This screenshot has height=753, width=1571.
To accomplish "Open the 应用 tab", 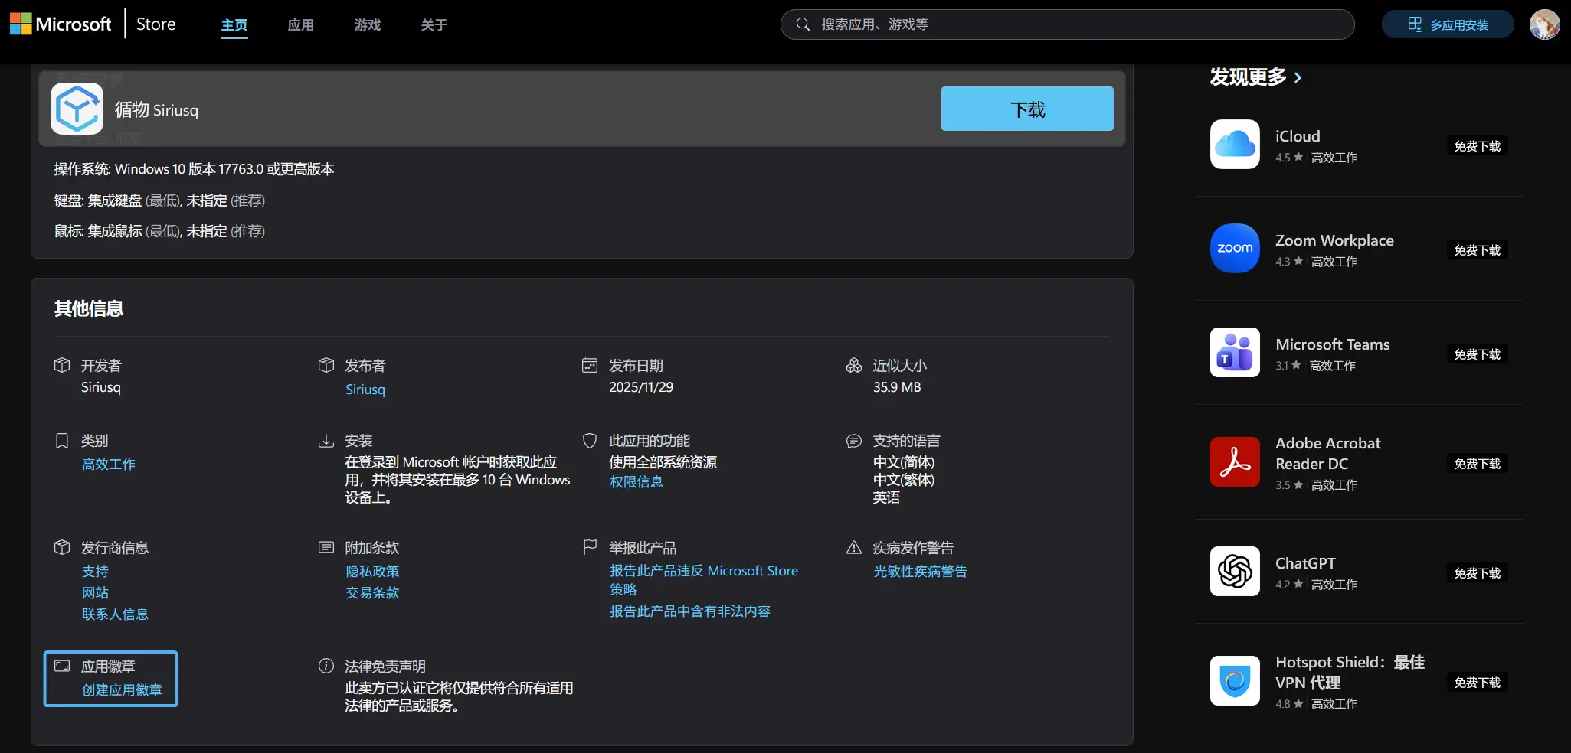I will (301, 24).
